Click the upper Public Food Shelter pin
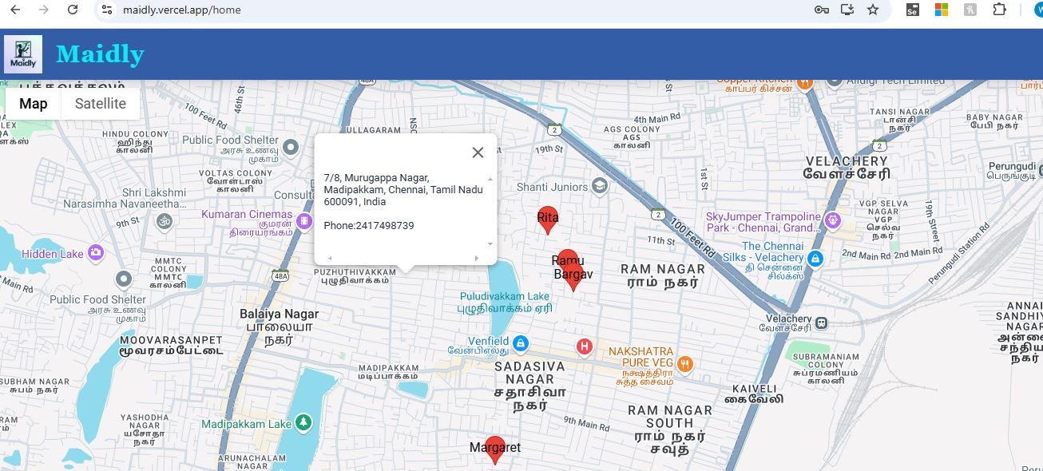The height and width of the screenshot is (471, 1043). [291, 147]
